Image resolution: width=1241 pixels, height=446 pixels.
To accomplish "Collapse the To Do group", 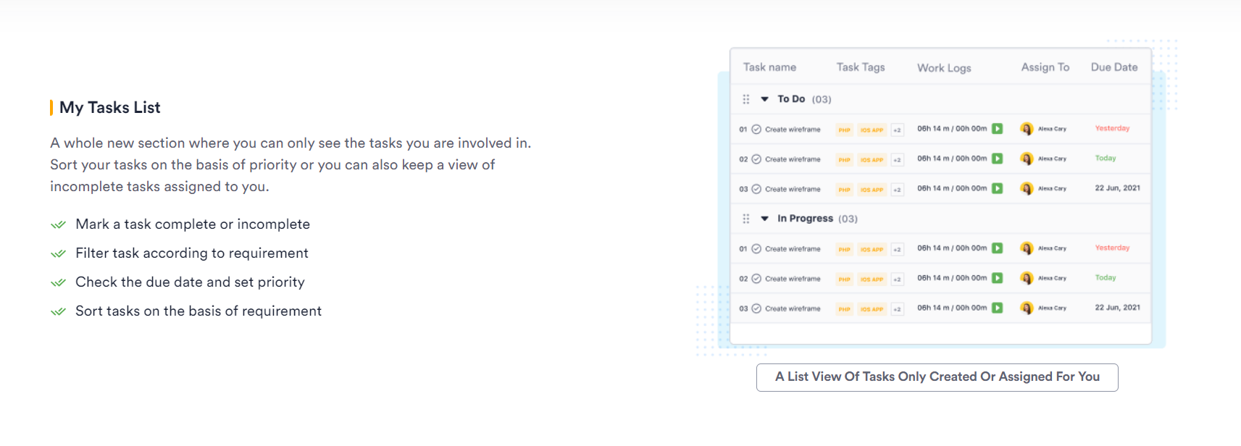I will [x=764, y=99].
